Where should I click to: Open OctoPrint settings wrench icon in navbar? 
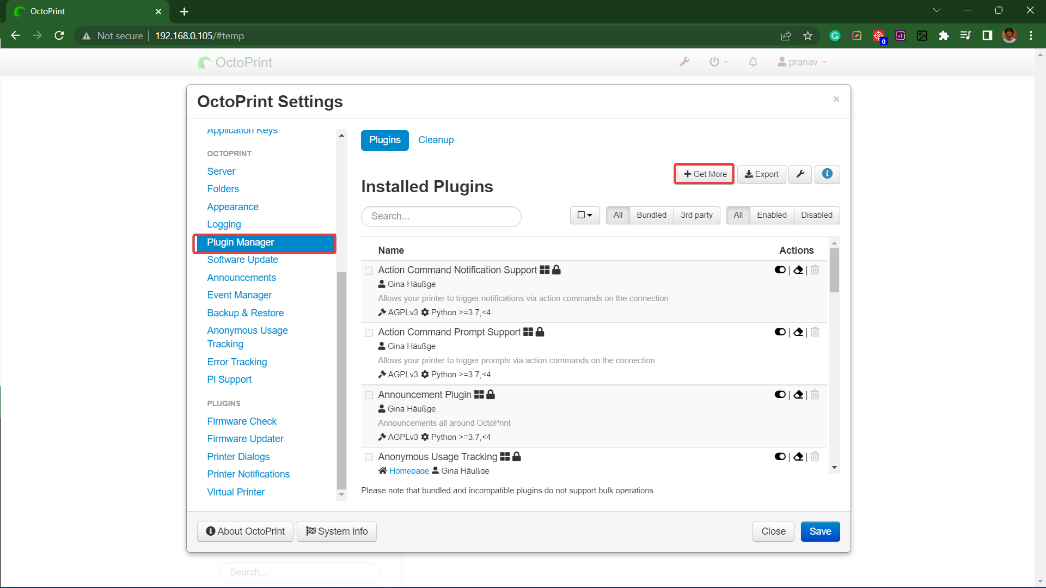pos(684,62)
